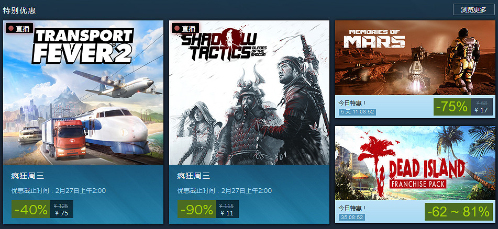Open the Shadow Tactics cover image
The height and width of the screenshot is (229, 498).
click(x=249, y=93)
